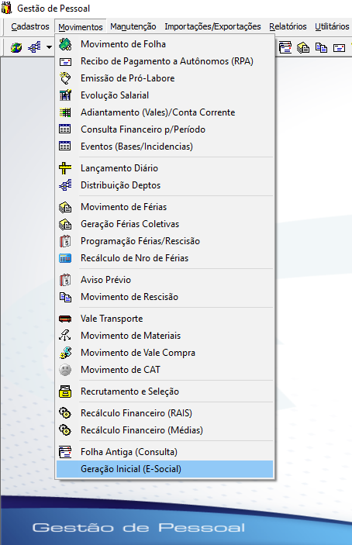This screenshot has height=545, width=352.
Task: Click the Consulta Financeiro calendar icon
Action: pos(65,129)
